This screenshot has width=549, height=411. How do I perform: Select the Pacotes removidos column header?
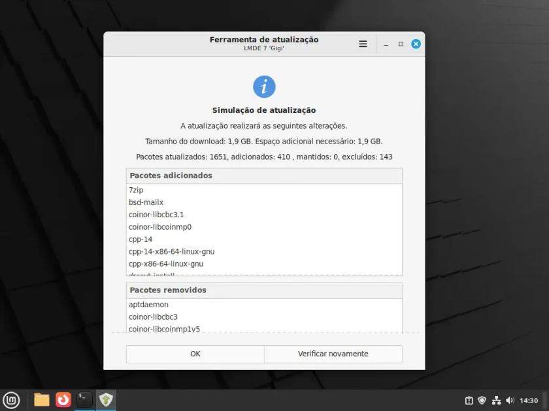click(264, 290)
